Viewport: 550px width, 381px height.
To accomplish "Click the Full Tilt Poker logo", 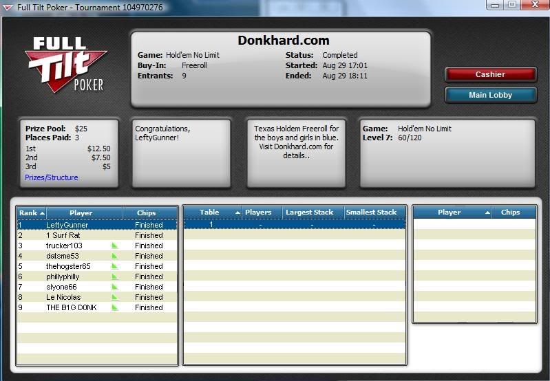I will click(66, 65).
